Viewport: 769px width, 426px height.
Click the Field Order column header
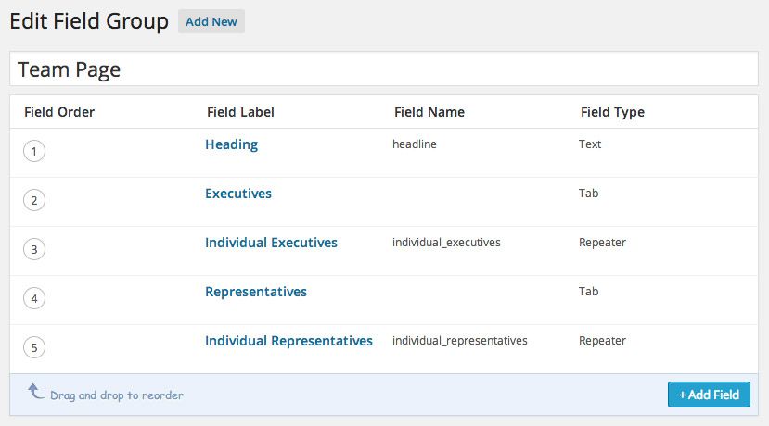(59, 112)
